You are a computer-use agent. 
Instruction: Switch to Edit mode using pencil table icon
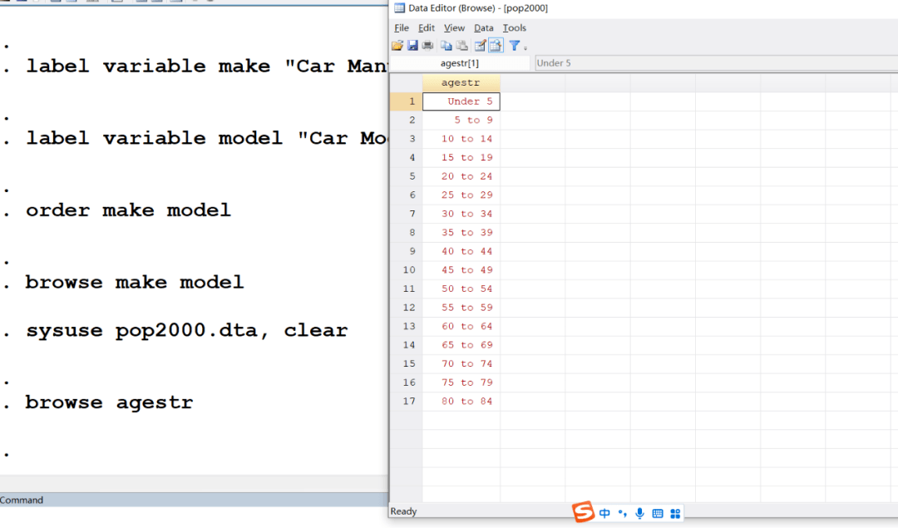coord(481,45)
